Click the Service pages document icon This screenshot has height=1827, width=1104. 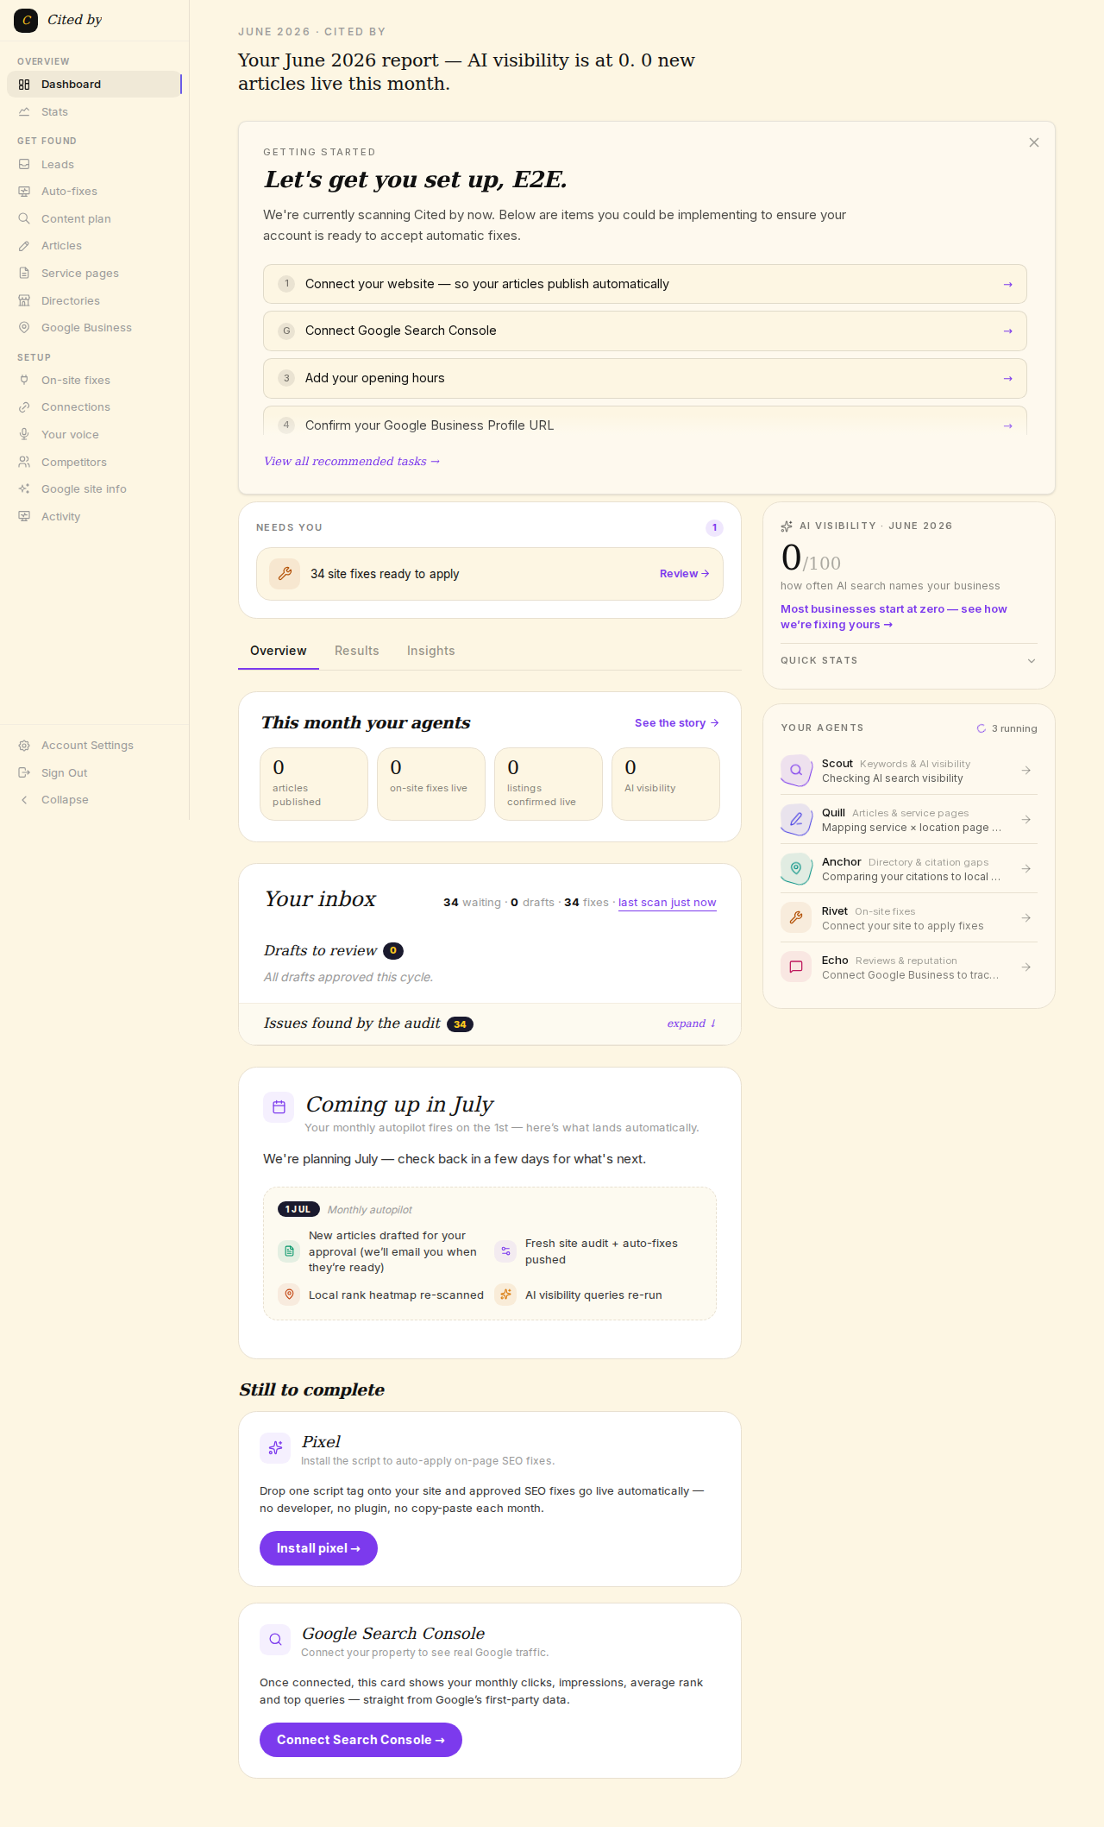coord(24,274)
